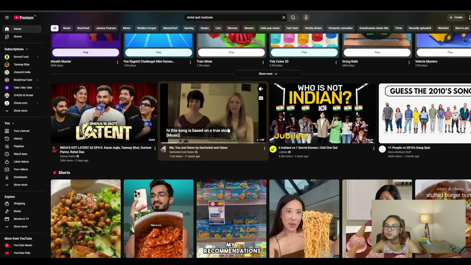The image size is (471, 265).
Task: Play the Stealth Master game
Action: click(x=86, y=52)
